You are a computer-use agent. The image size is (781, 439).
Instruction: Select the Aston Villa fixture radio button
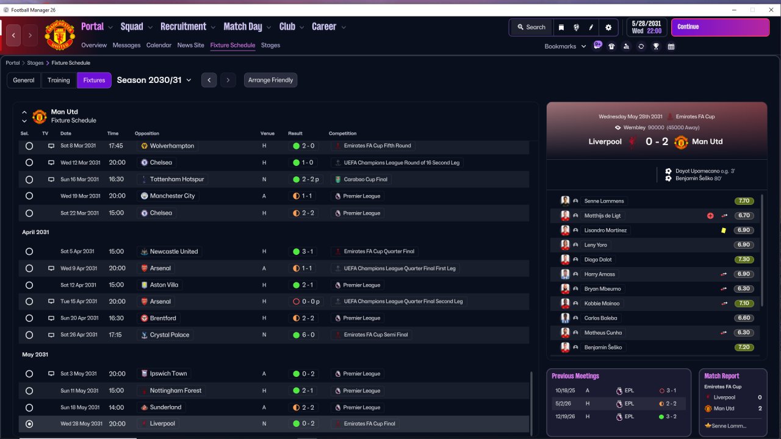[29, 285]
